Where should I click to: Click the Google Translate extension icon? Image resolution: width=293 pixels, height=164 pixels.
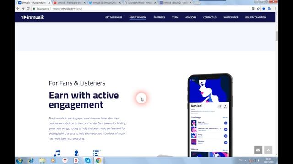[x=269, y=9]
